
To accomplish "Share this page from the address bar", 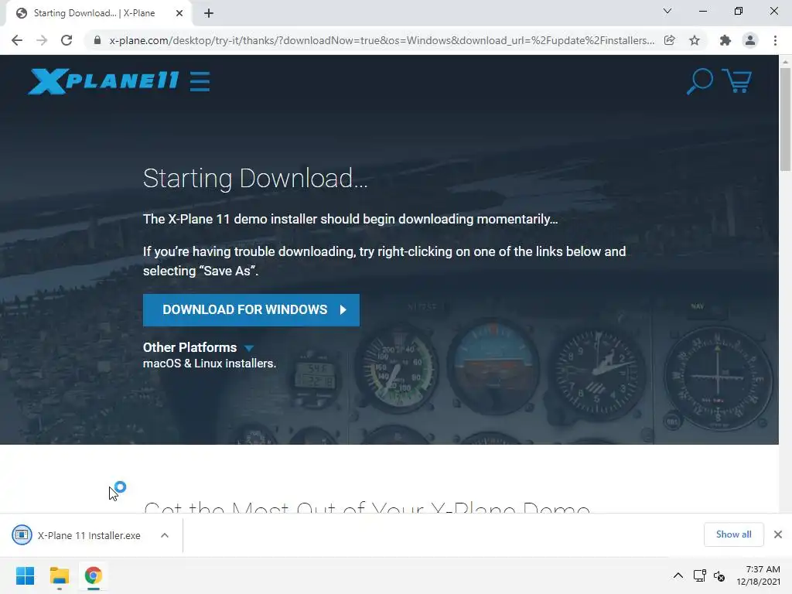I will (x=669, y=40).
